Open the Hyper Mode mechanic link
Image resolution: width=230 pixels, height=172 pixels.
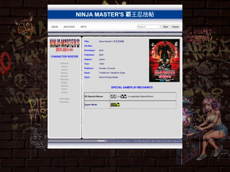pos(91,104)
